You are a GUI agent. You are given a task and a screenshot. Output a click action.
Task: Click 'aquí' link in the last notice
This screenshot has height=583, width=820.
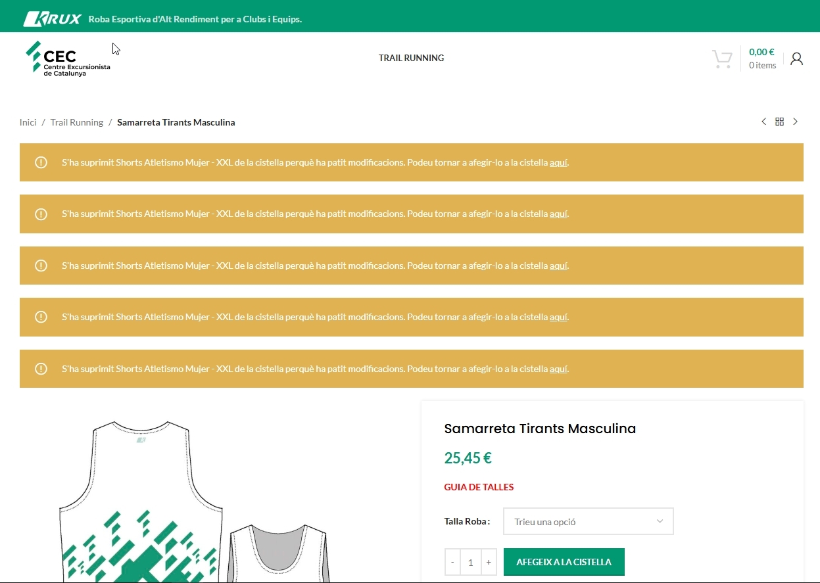tap(558, 369)
